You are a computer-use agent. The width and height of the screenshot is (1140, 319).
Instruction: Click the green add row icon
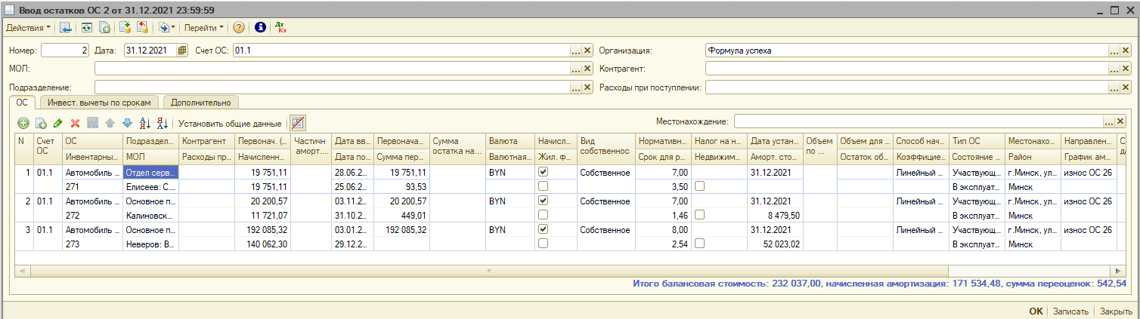pos(23,123)
